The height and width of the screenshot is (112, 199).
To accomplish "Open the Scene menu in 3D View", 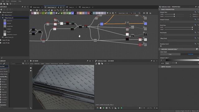I will point(31,63).
